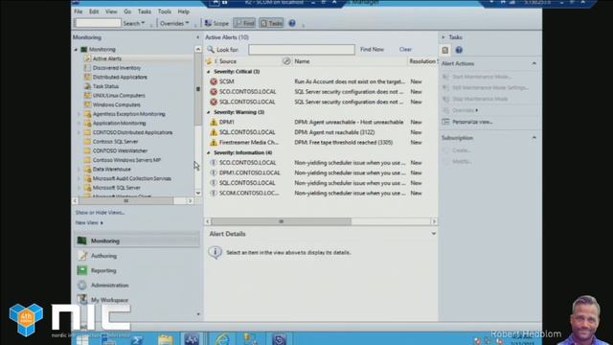Viewport: 613px width, 345px height.
Task: Open the Search dropdown
Action: [x=134, y=23]
